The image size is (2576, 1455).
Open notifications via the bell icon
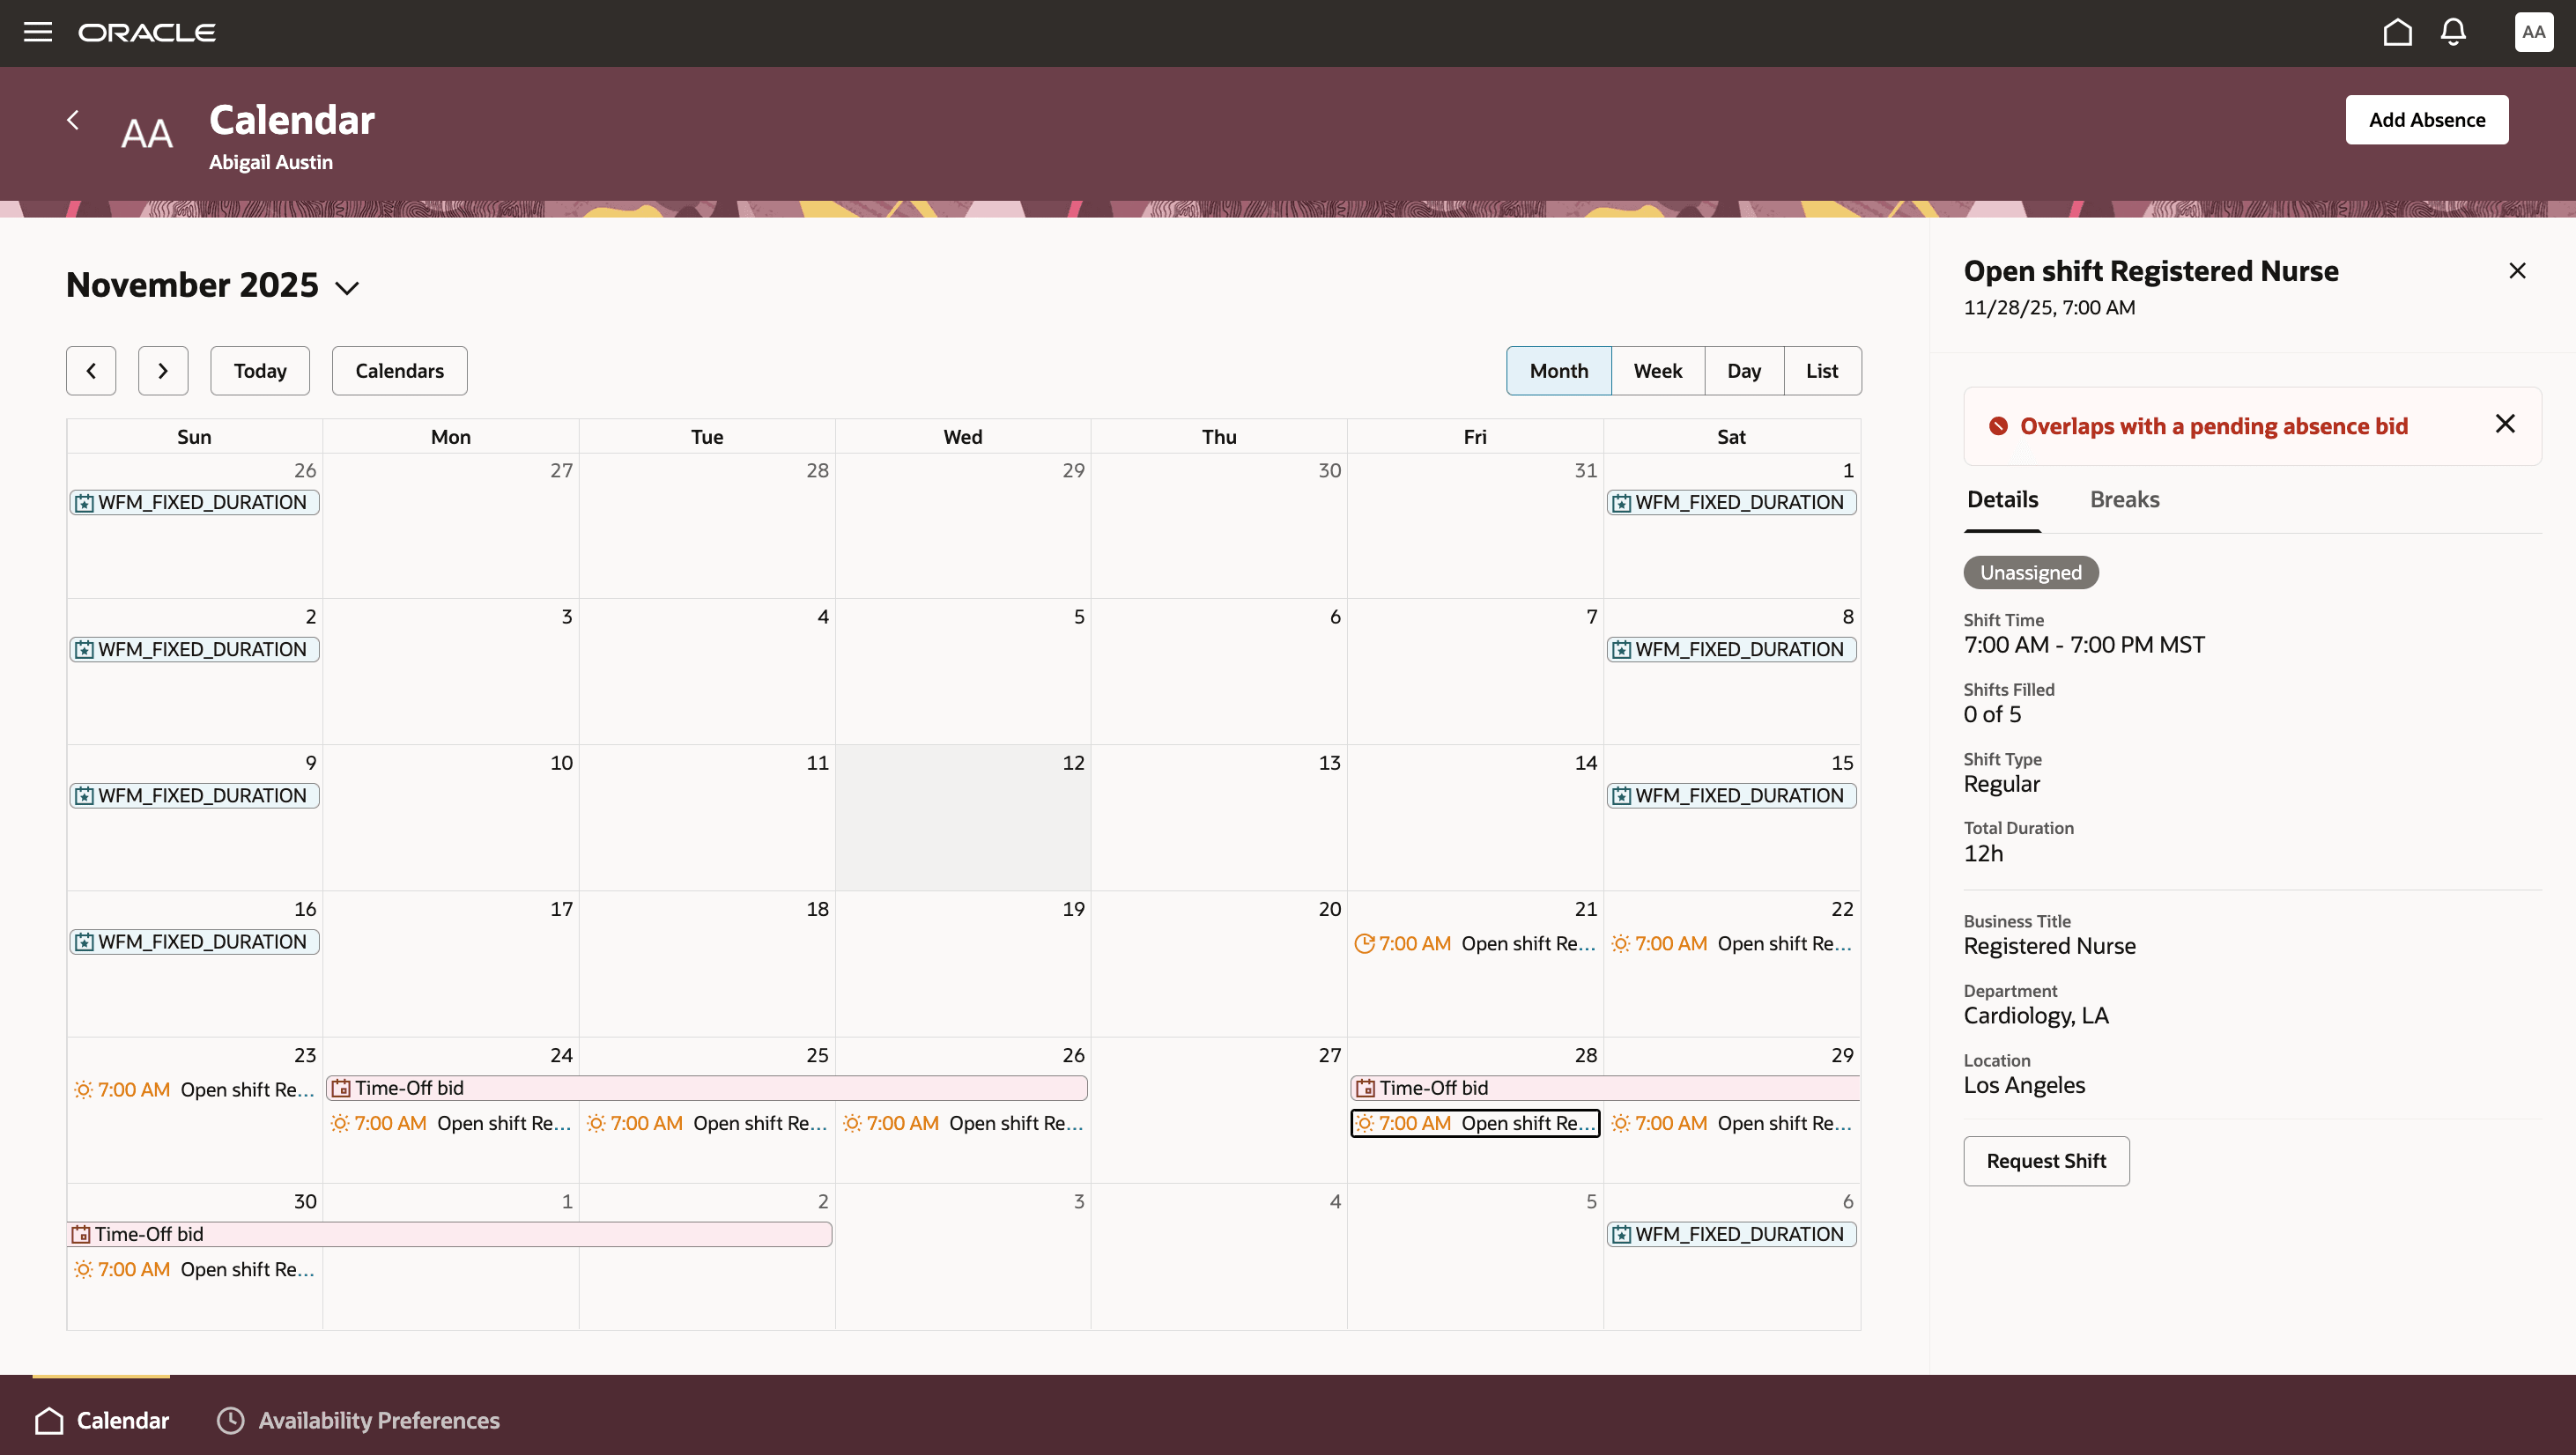[x=2453, y=31]
